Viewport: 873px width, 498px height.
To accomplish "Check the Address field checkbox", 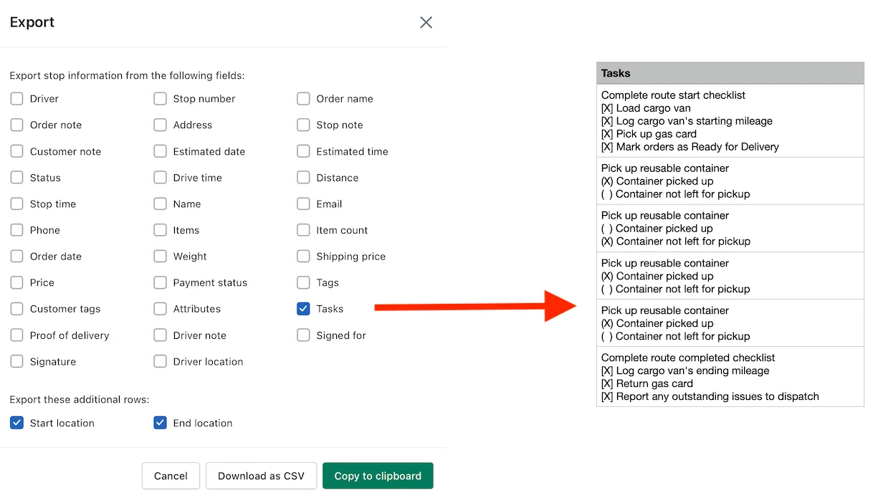I will click(160, 125).
